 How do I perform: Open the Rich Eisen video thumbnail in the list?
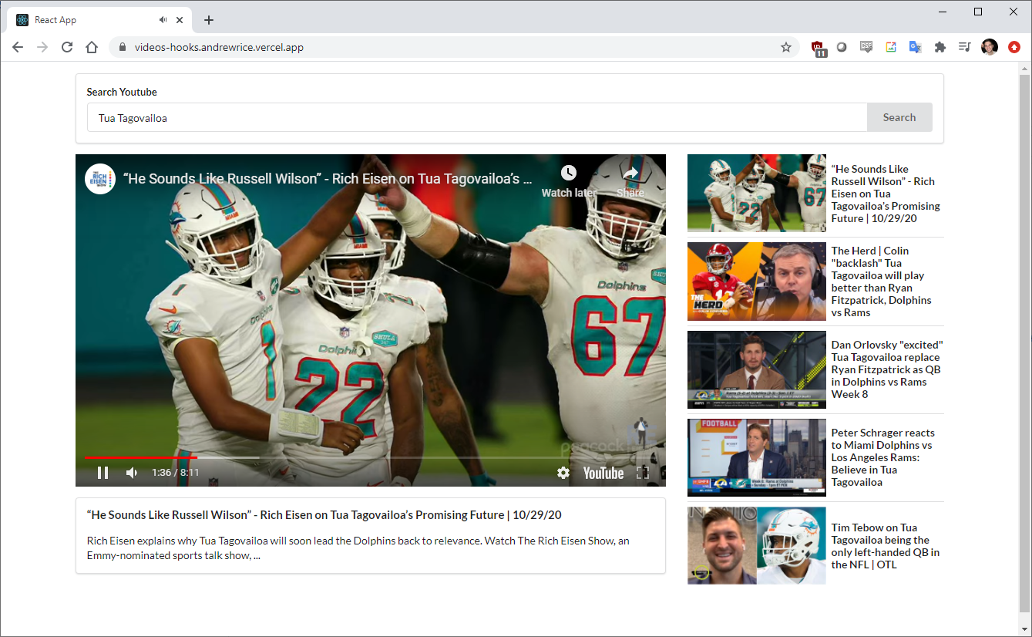(756, 193)
